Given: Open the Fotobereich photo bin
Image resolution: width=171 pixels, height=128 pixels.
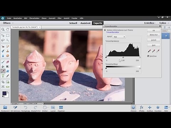Looking at the screenshot, I should [5, 108].
